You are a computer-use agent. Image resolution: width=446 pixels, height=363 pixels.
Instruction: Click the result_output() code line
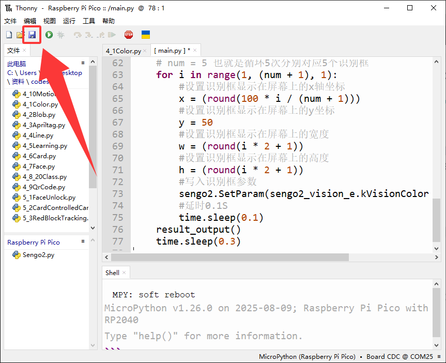click(x=198, y=230)
